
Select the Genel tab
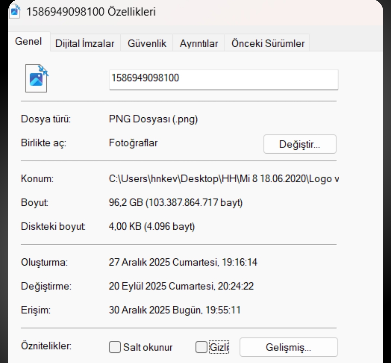click(x=29, y=42)
